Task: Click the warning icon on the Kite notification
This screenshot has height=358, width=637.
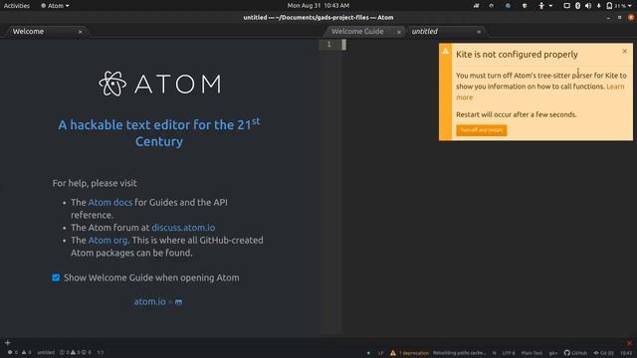Action: pos(445,51)
